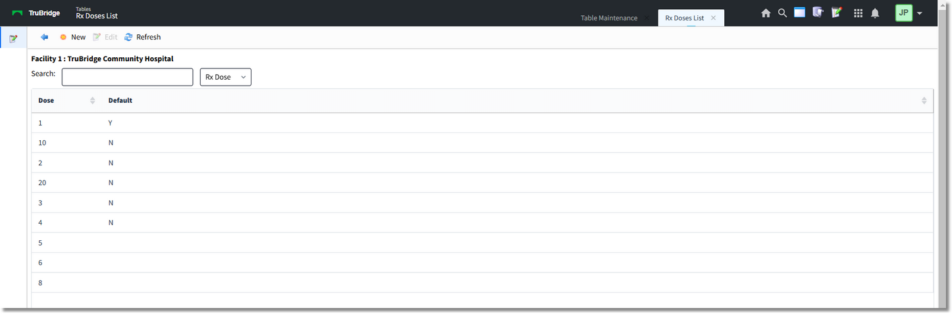Image resolution: width=952 pixels, height=314 pixels.
Task: Refresh the Rx Doses list
Action: pos(142,37)
